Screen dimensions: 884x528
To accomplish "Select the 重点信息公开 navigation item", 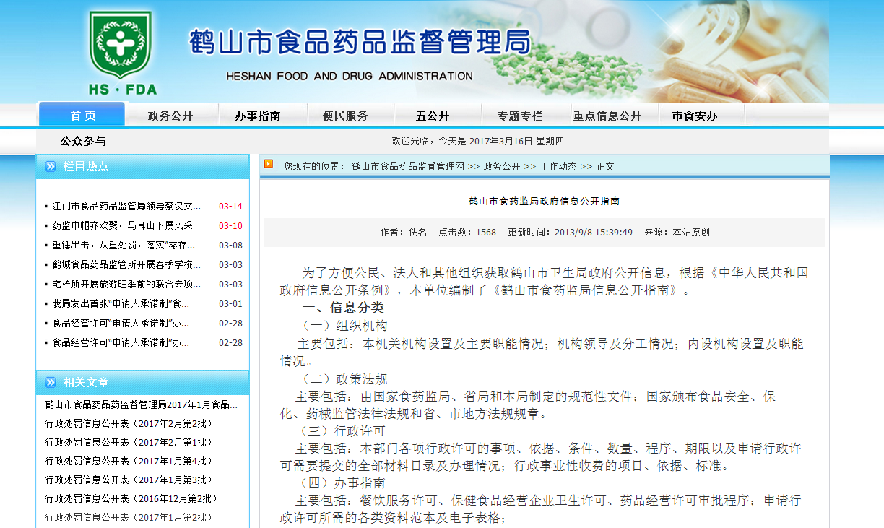I will pyautogui.click(x=607, y=116).
